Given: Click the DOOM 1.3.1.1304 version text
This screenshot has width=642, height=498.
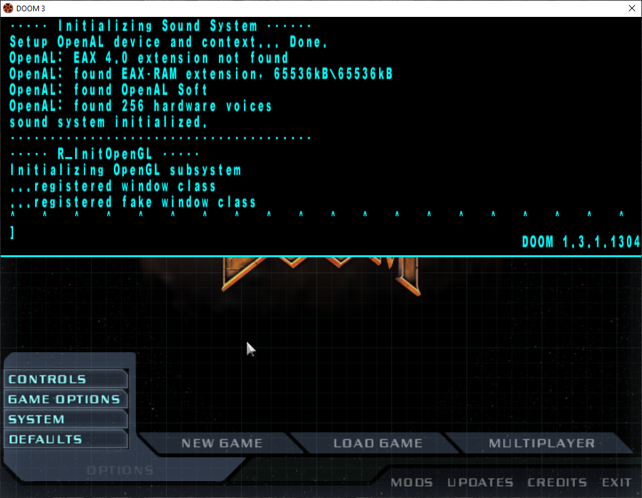Looking at the screenshot, I should coord(581,242).
